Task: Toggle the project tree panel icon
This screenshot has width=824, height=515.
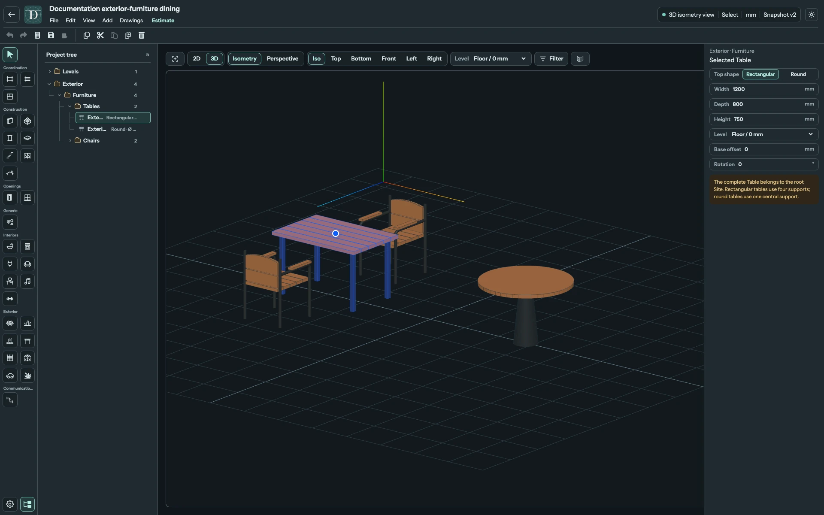Action: (27, 504)
